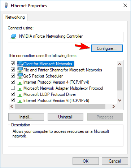Open the Networking tab
Screen dimensions: 131x168
point(15,17)
